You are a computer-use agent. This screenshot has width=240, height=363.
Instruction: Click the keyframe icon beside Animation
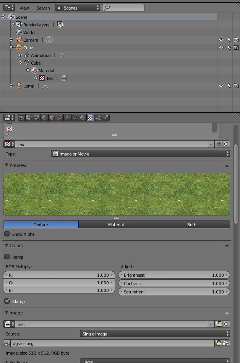[61, 55]
